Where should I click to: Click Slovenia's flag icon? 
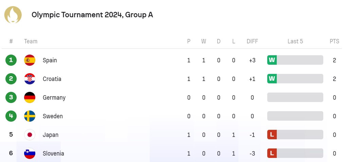coord(30,154)
